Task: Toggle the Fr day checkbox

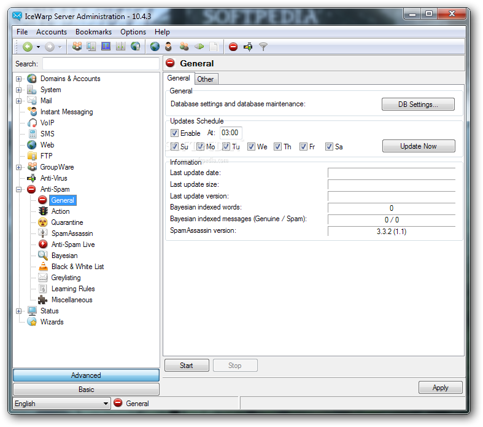Action: (x=303, y=146)
